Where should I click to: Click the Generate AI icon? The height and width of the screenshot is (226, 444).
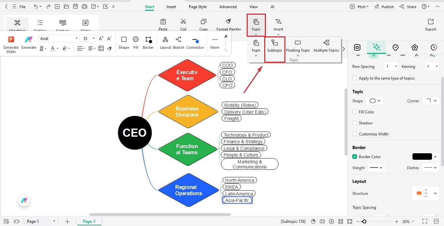29,39
